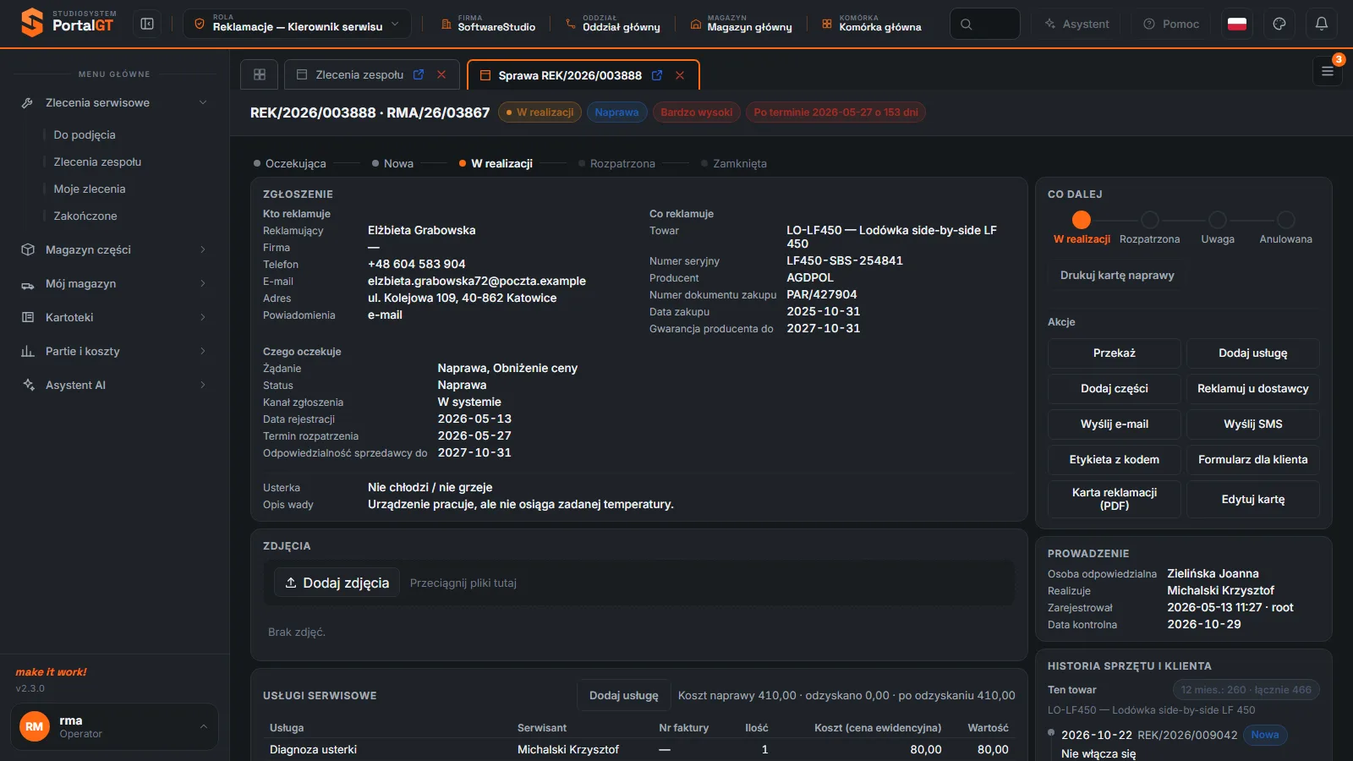The width and height of the screenshot is (1353, 761).
Task: Select W realizacji status radio
Action: coord(1082,220)
